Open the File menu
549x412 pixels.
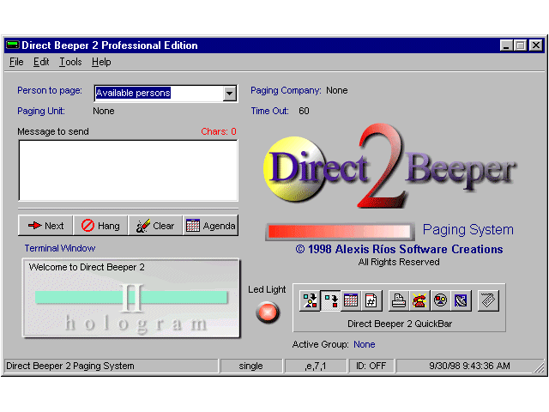16,62
